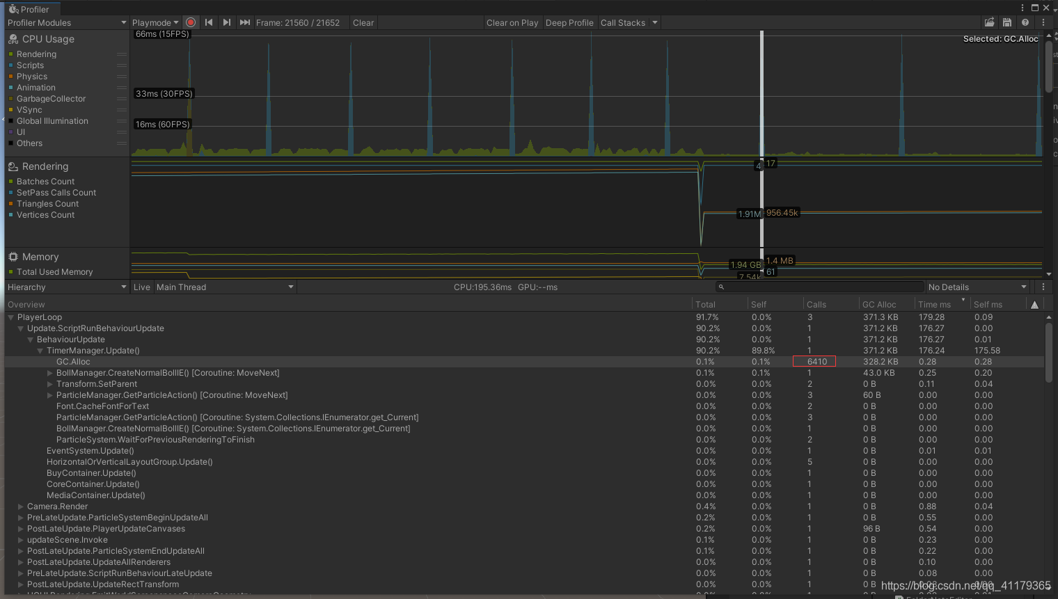Click the CPU Usage module icon
1058x599 pixels.
click(13, 39)
